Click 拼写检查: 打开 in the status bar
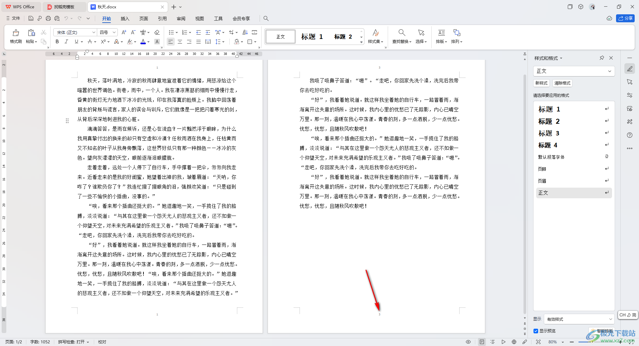 [x=74, y=342]
